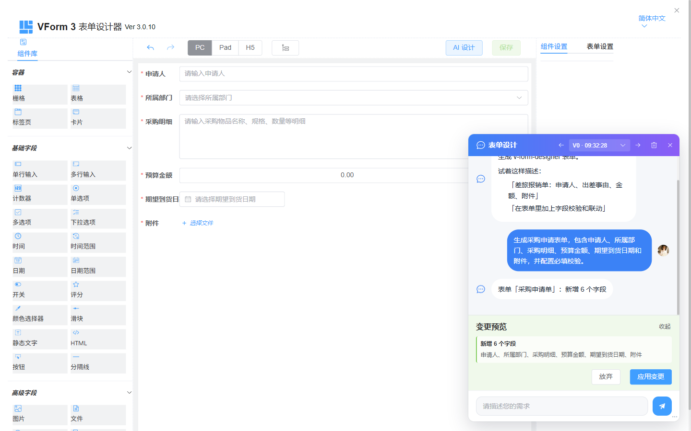Close the designer window with X

click(x=677, y=10)
